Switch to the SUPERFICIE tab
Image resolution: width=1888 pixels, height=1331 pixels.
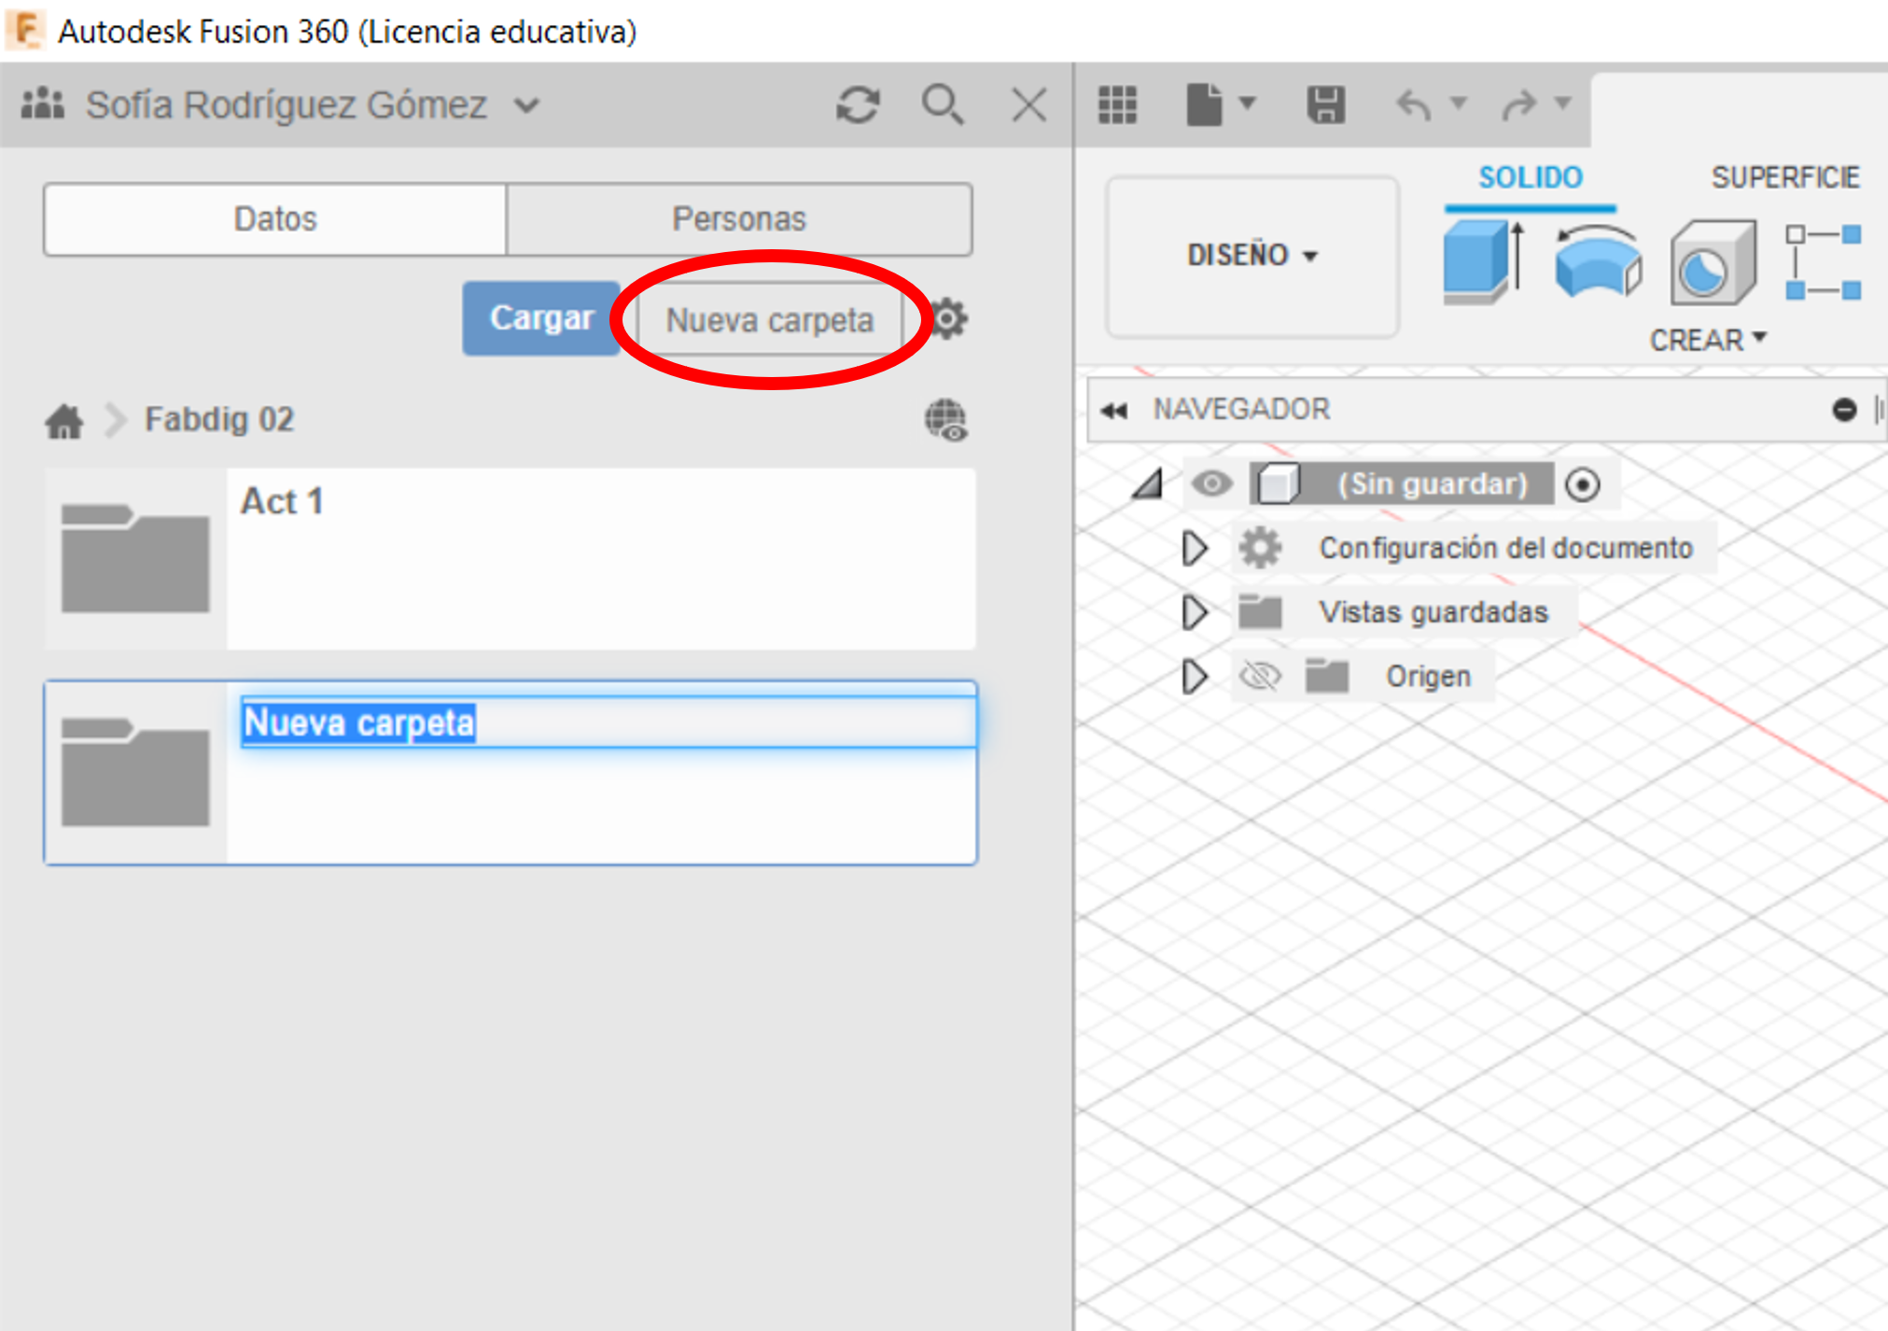(x=1783, y=177)
